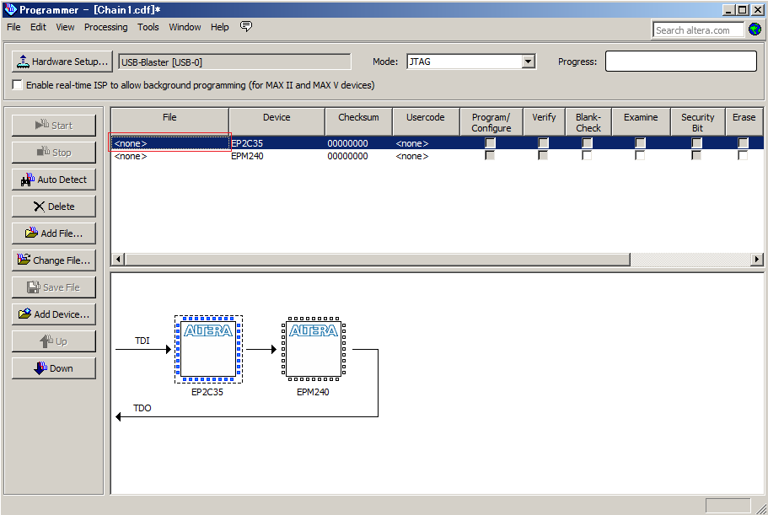Open the Window menu

(x=185, y=27)
